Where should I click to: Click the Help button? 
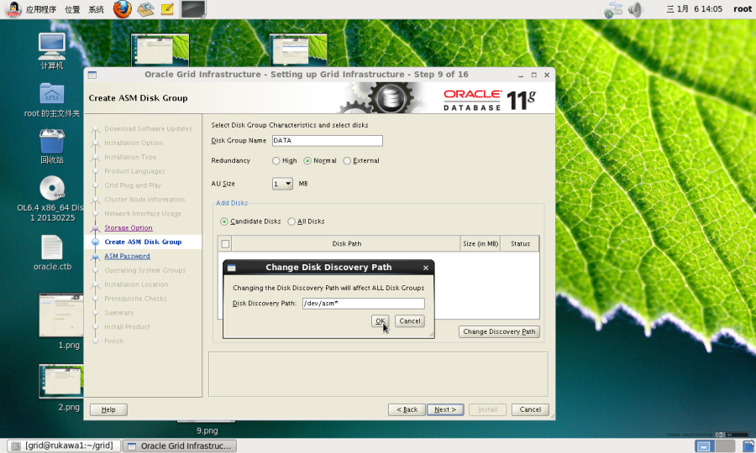click(108, 409)
